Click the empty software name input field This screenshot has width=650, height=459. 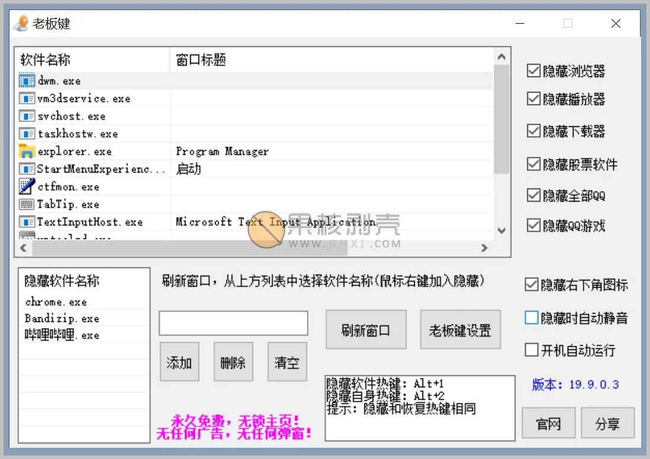[x=233, y=323]
